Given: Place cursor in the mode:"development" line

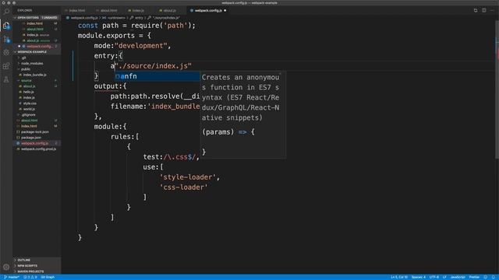Looking at the screenshot, I should click(x=133, y=46).
